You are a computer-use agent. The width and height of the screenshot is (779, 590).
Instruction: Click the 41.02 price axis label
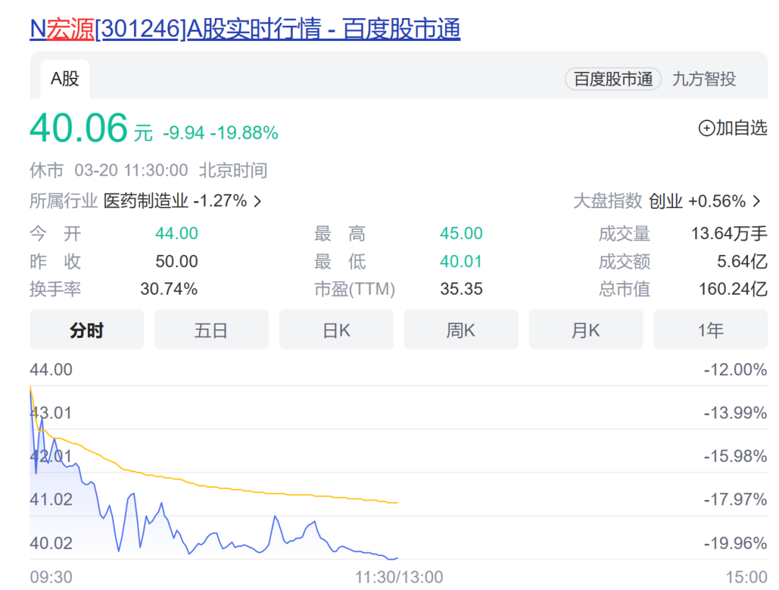tap(51, 499)
